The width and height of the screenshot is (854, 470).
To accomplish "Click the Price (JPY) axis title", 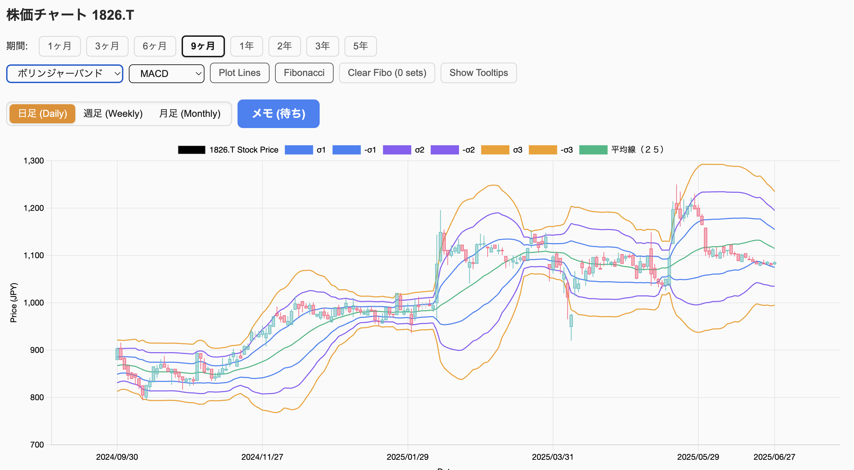I will tap(13, 303).
